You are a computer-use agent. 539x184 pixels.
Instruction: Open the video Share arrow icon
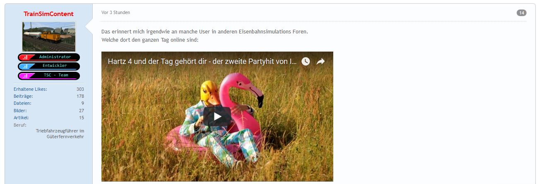click(x=321, y=61)
